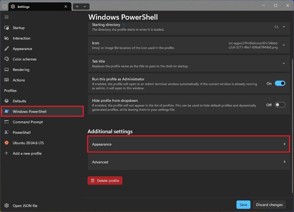294x212 pixels.
Task: Open the Interaction settings section
Action: point(21,38)
